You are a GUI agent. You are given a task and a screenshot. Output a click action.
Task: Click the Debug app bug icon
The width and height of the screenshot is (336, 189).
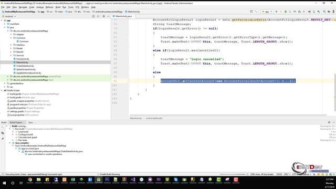pos(286,12)
